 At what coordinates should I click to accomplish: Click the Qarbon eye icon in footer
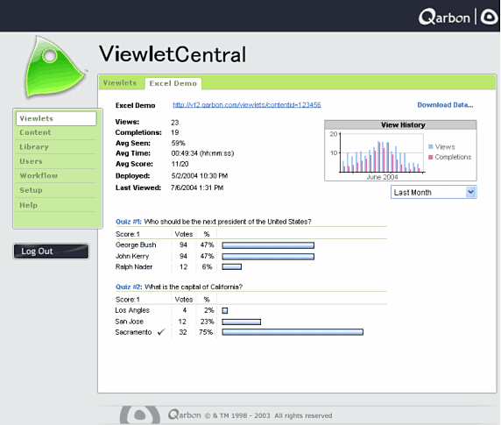pos(140,414)
